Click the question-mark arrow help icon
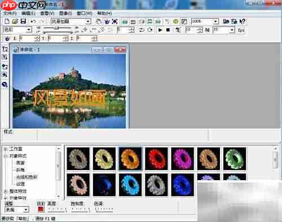The image size is (282, 222). coord(243,21)
